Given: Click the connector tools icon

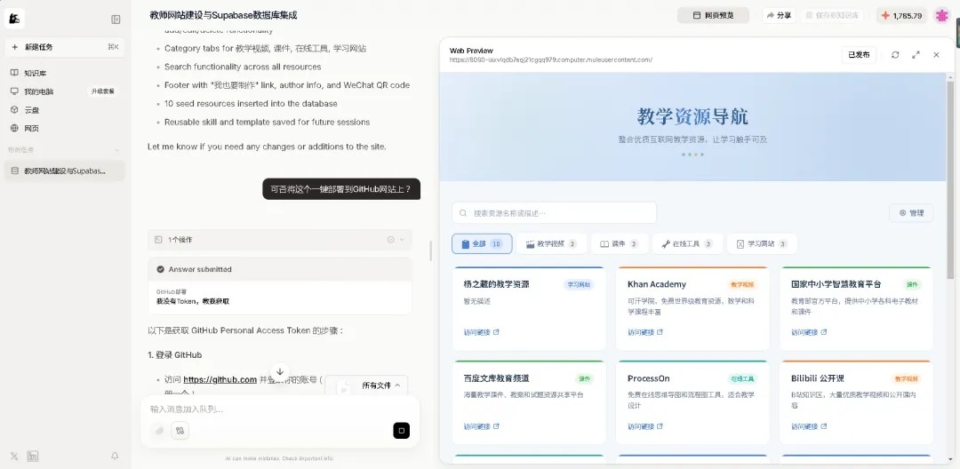Looking at the screenshot, I should 180,431.
